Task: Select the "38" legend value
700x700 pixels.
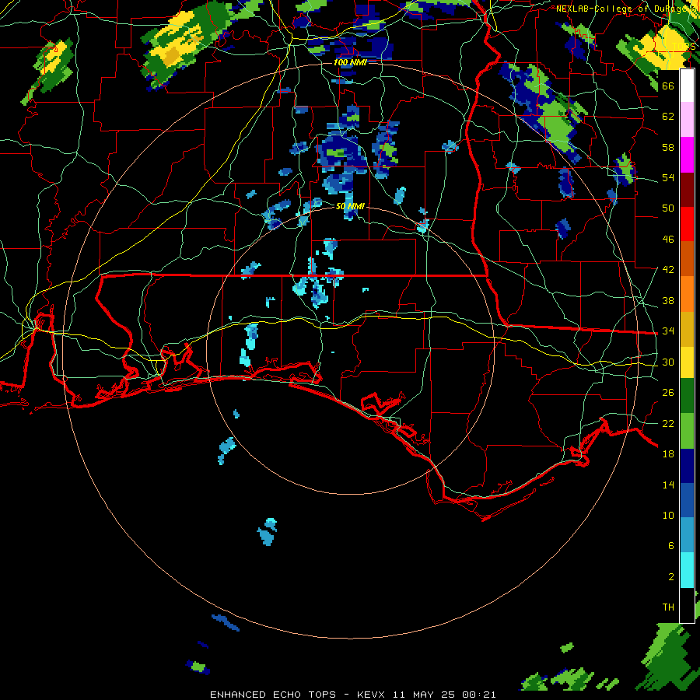Action: click(x=668, y=300)
